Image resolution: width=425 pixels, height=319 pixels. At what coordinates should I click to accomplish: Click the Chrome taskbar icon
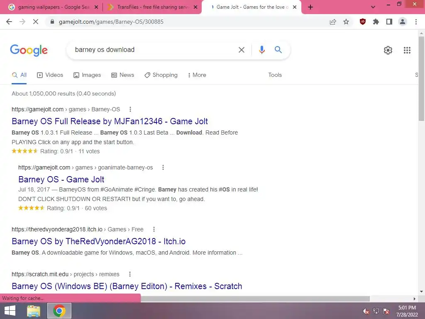point(59,311)
